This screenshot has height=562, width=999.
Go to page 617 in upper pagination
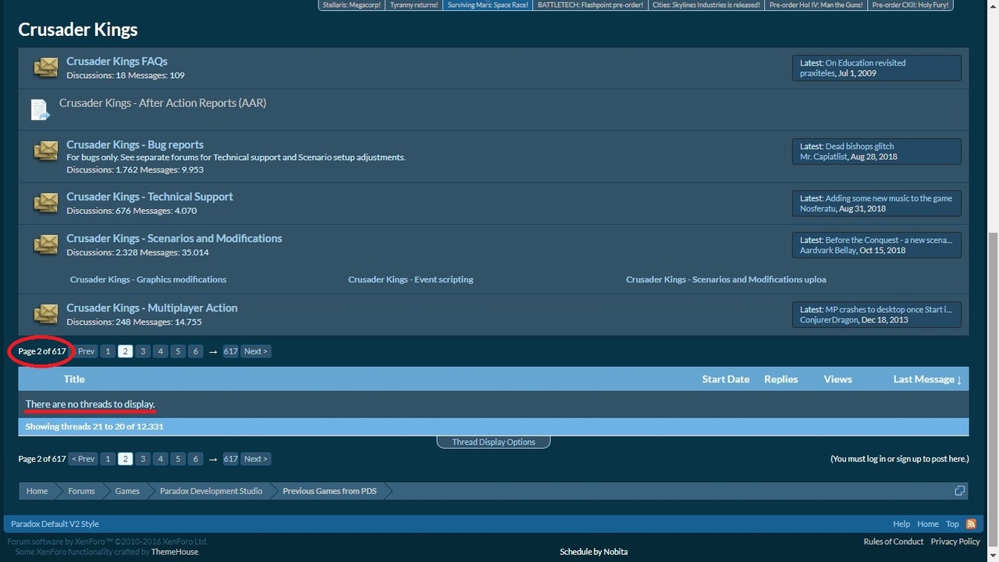230,351
